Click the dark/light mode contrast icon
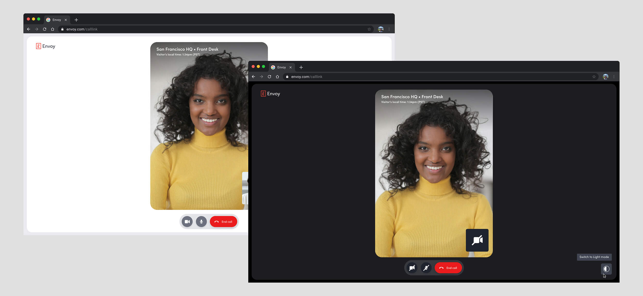The image size is (643, 296). coord(606,269)
